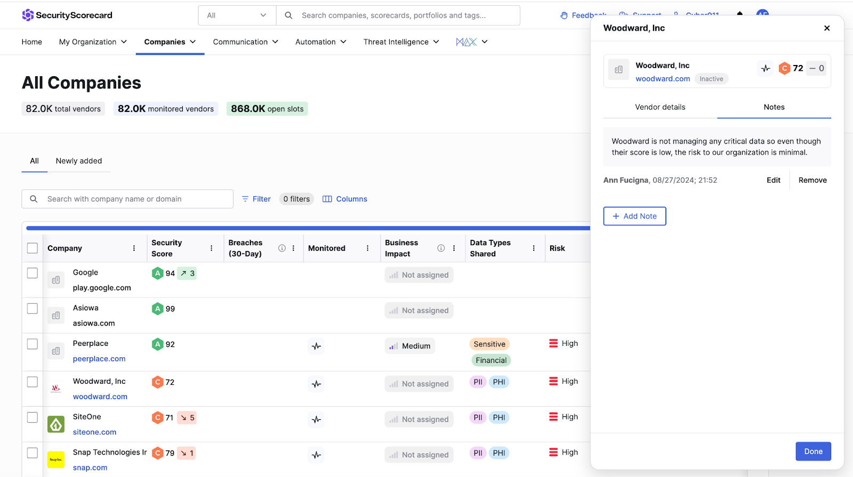
Task: Expand the Companies menu
Action: 170,42
